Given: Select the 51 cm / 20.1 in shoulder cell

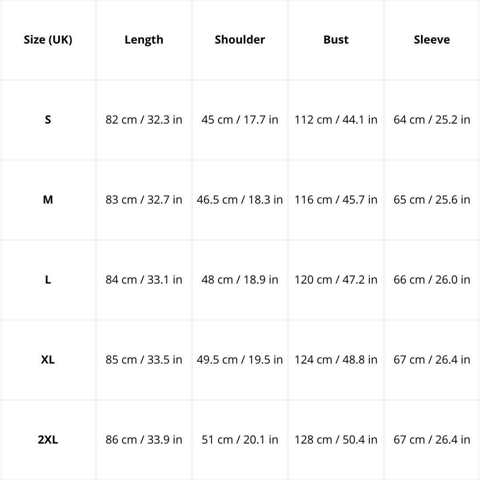Looking at the screenshot, I should tap(240, 440).
